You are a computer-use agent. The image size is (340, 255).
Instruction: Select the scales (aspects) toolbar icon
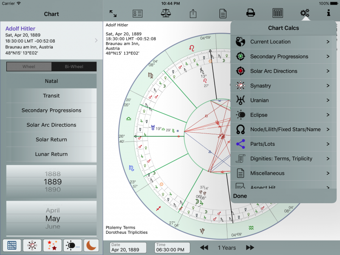[165, 13]
